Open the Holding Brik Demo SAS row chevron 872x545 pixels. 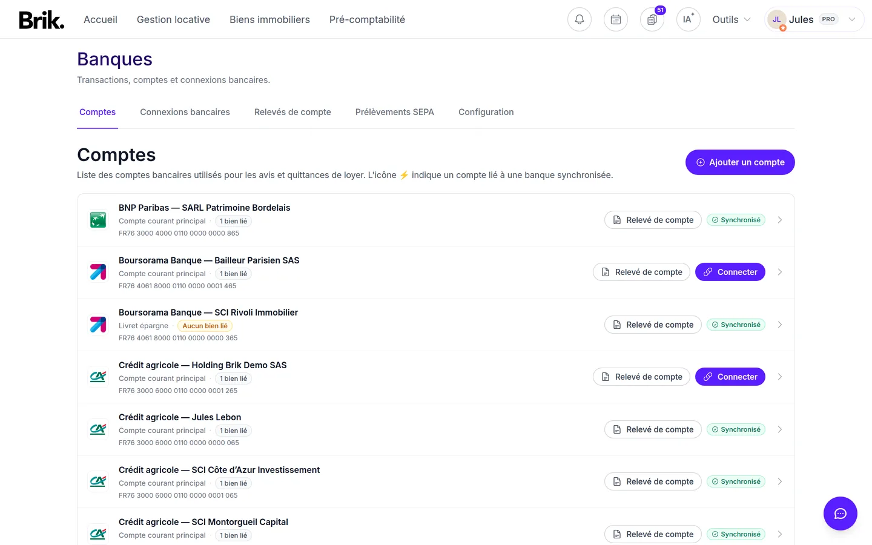[780, 377]
